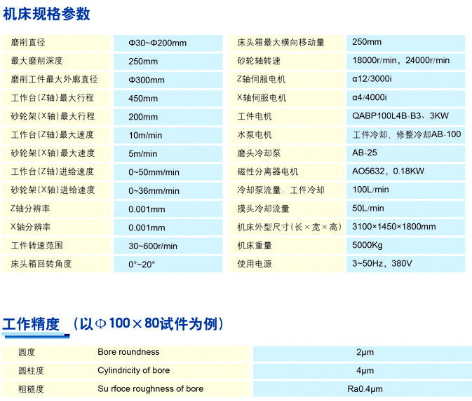Screen dimensions: 472x401
Task: Click the 5000Kg machine weight value
Action: tap(367, 246)
